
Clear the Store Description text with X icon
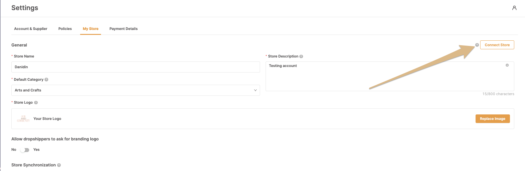pyautogui.click(x=507, y=65)
